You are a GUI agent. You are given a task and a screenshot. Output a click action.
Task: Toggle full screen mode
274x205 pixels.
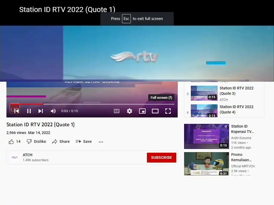point(168,111)
